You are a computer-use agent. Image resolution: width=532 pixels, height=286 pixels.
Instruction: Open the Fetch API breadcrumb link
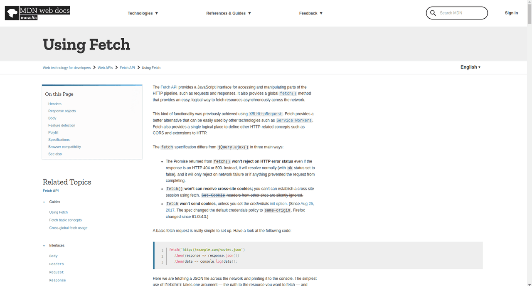(127, 68)
